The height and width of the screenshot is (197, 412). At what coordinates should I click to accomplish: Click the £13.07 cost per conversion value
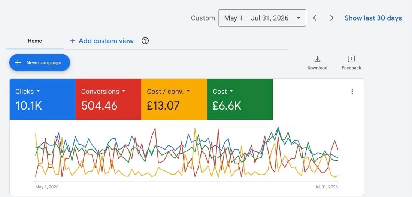coord(163,106)
